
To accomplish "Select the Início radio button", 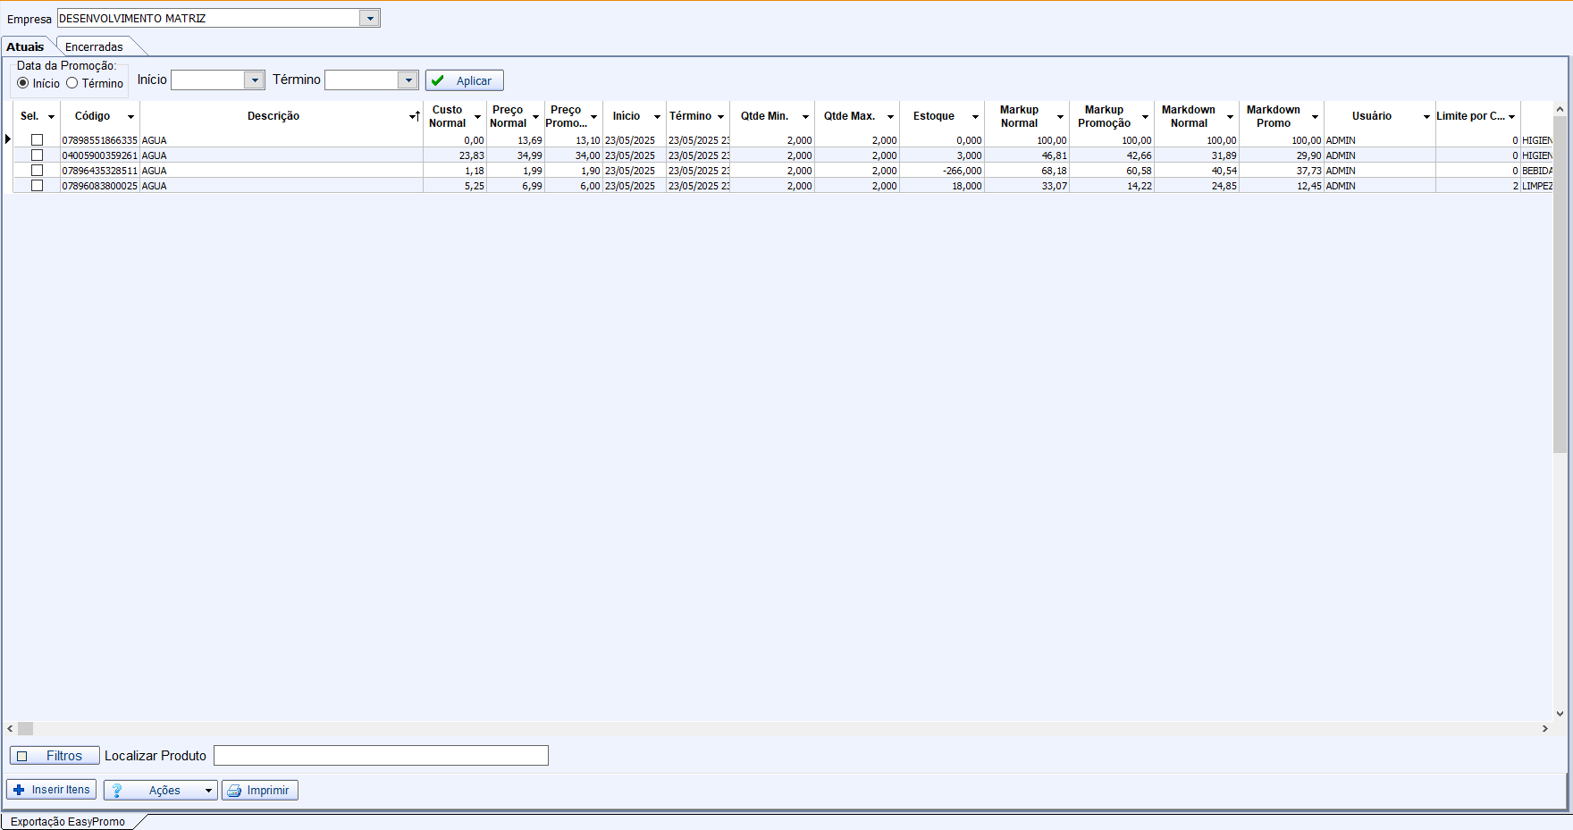I will click(x=23, y=83).
